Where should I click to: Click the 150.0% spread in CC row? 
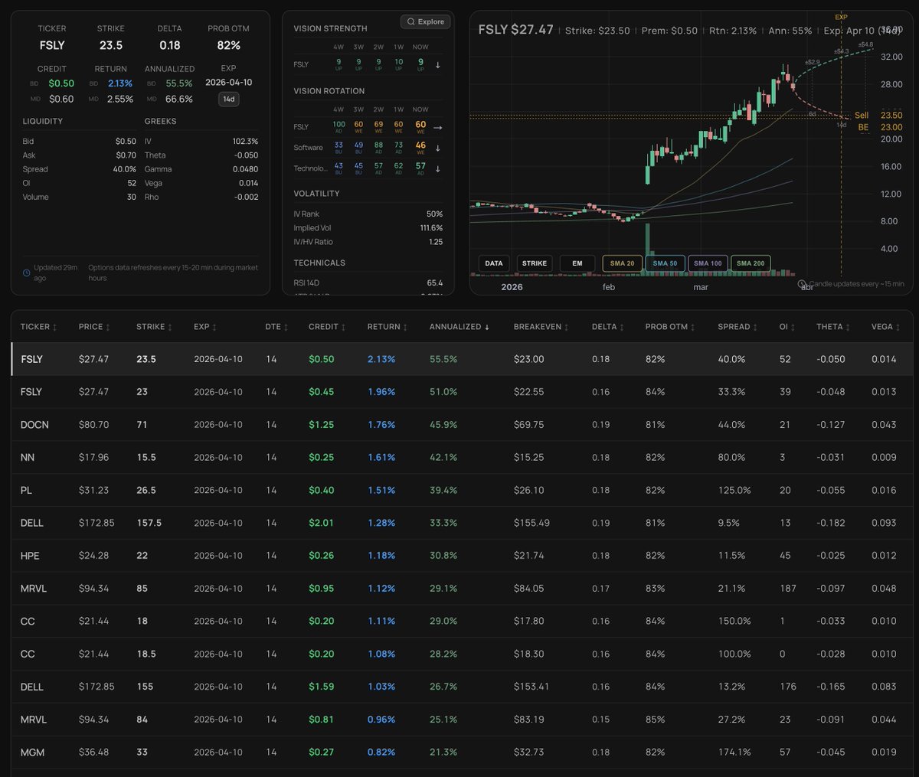coord(734,622)
